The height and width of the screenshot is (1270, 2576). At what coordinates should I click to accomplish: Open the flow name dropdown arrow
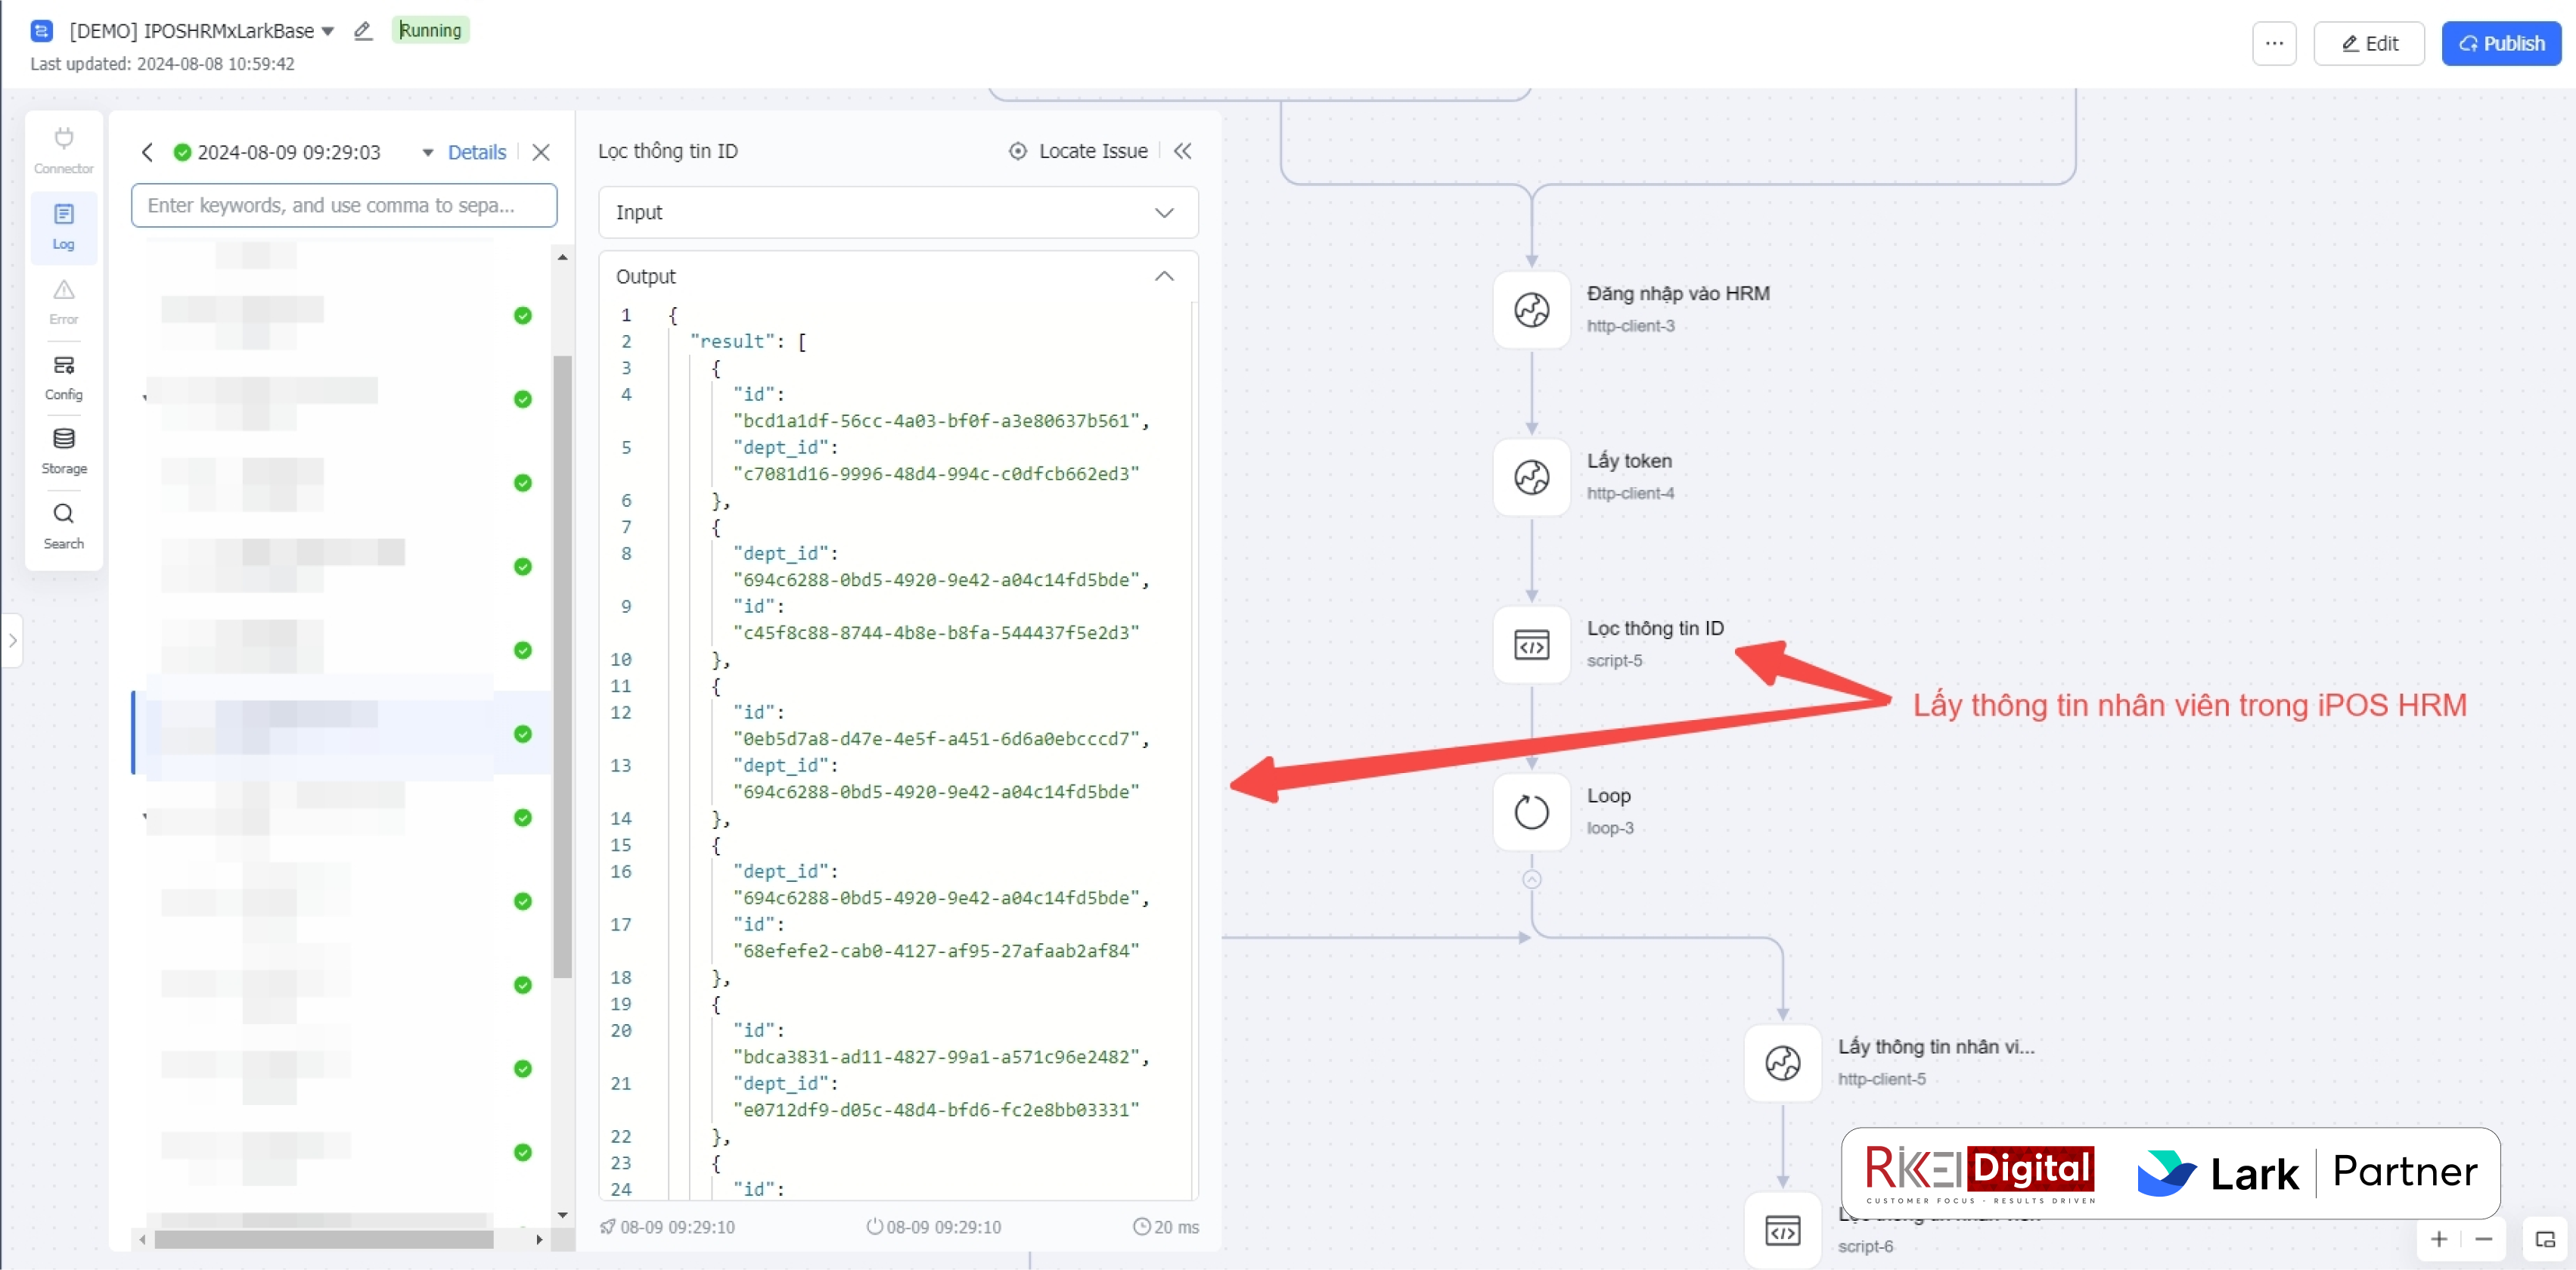point(328,31)
